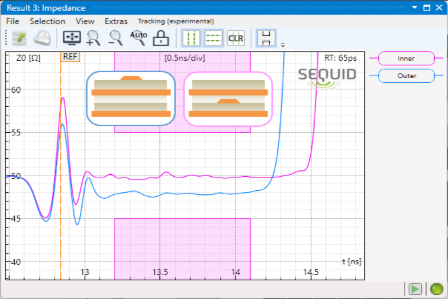The width and height of the screenshot is (448, 299).
Task: Click the split-view H-shaped toolbar icon
Action: point(267,38)
